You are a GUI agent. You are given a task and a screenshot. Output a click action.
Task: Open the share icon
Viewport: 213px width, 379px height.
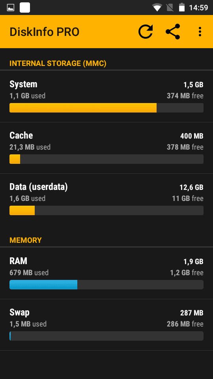(x=173, y=32)
